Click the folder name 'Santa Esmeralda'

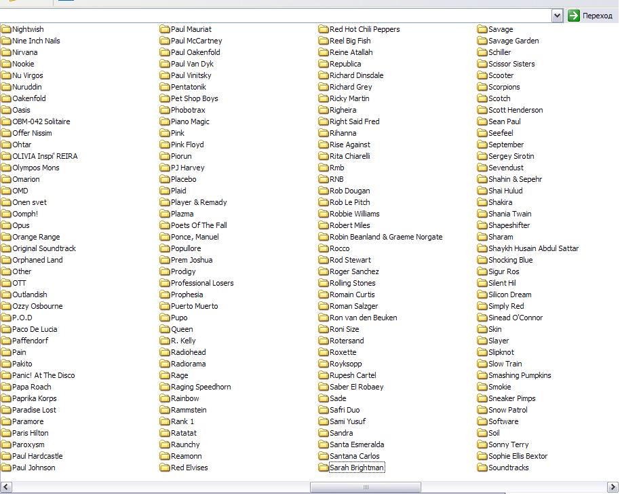357,444
